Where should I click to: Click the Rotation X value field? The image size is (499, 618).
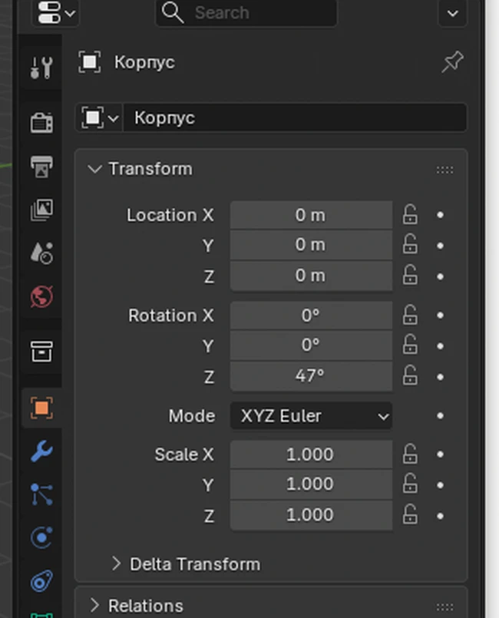[x=311, y=316]
